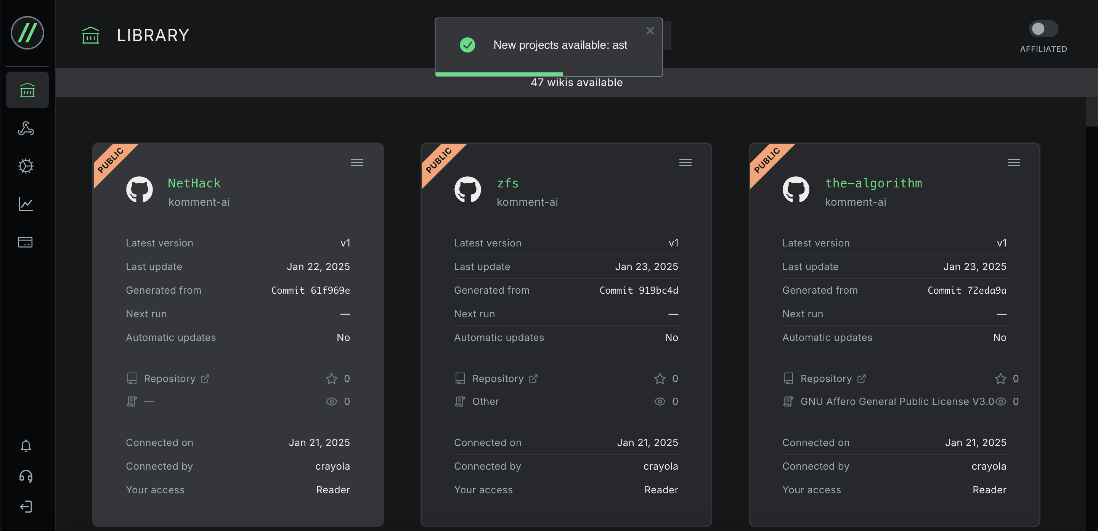Expand the NetHack project options menu
Screen dimensions: 1098x531
[x=357, y=163]
